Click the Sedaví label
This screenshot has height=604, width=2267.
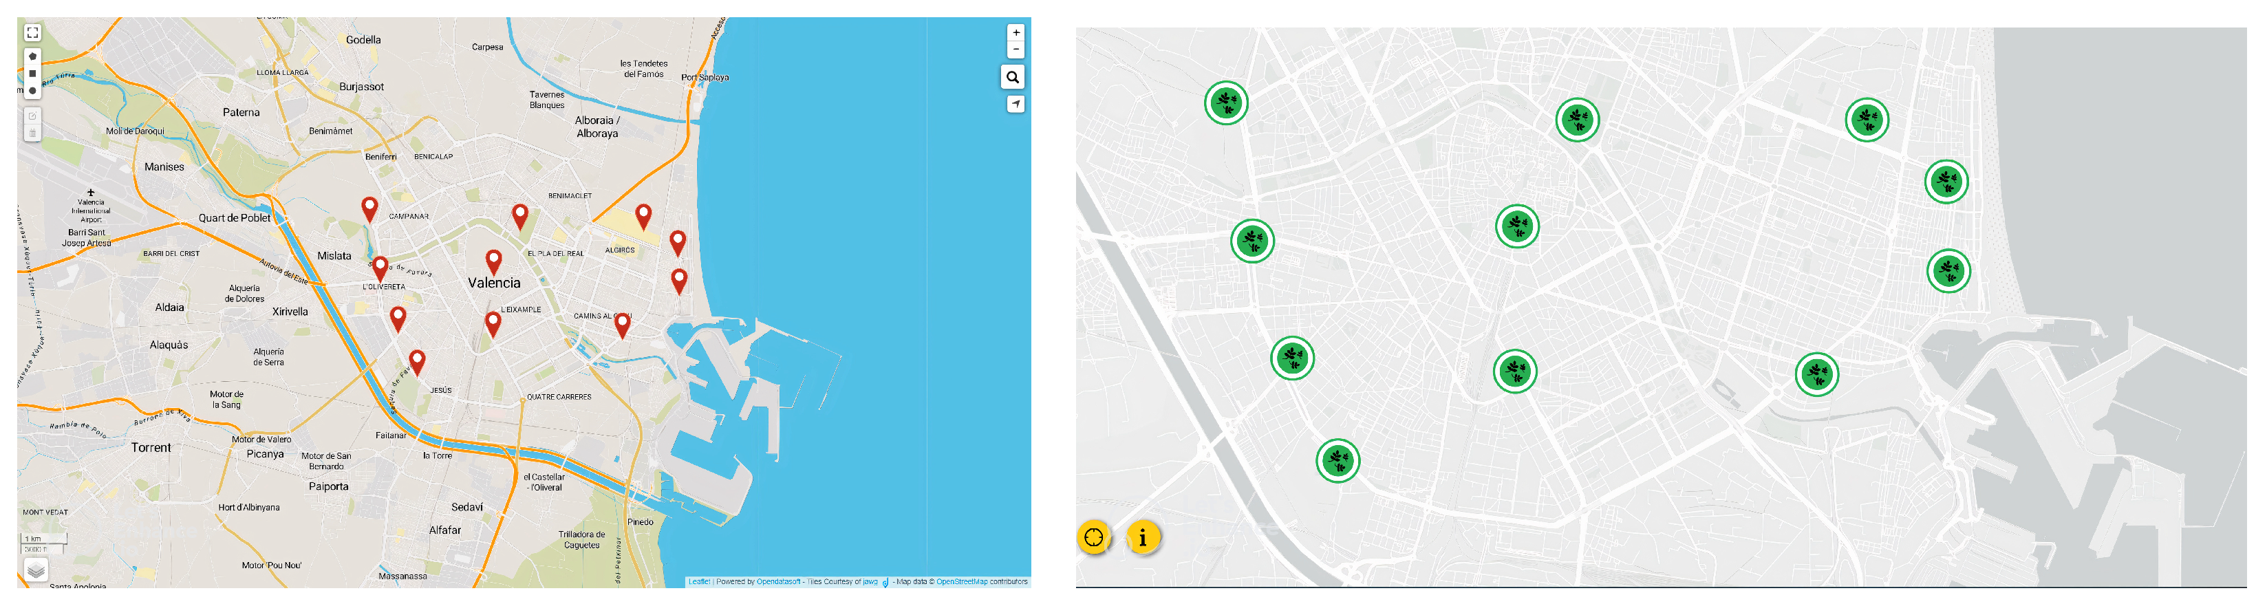pos(467,508)
